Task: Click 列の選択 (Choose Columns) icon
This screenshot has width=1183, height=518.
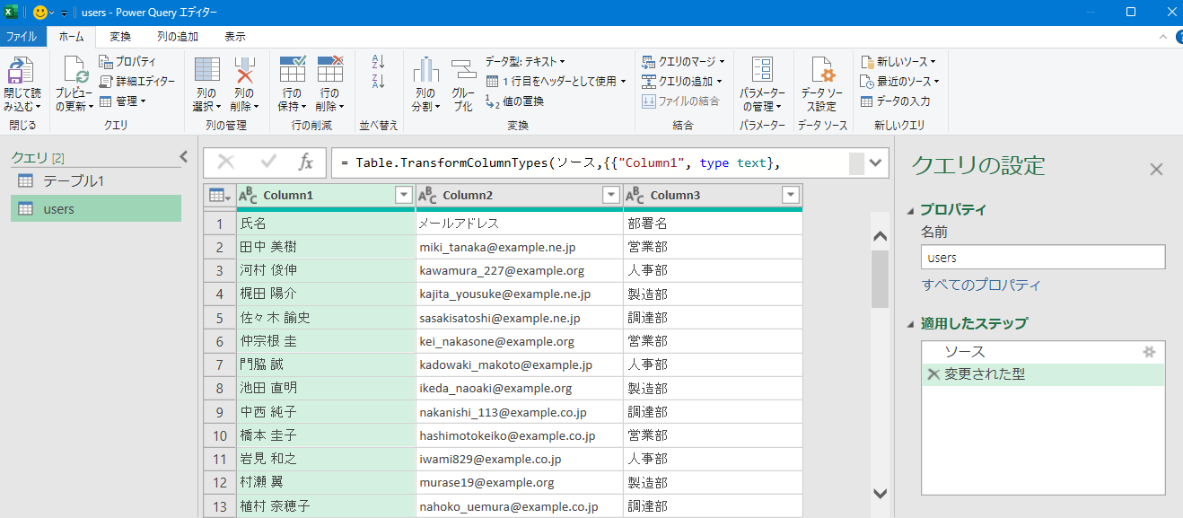Action: [207, 70]
